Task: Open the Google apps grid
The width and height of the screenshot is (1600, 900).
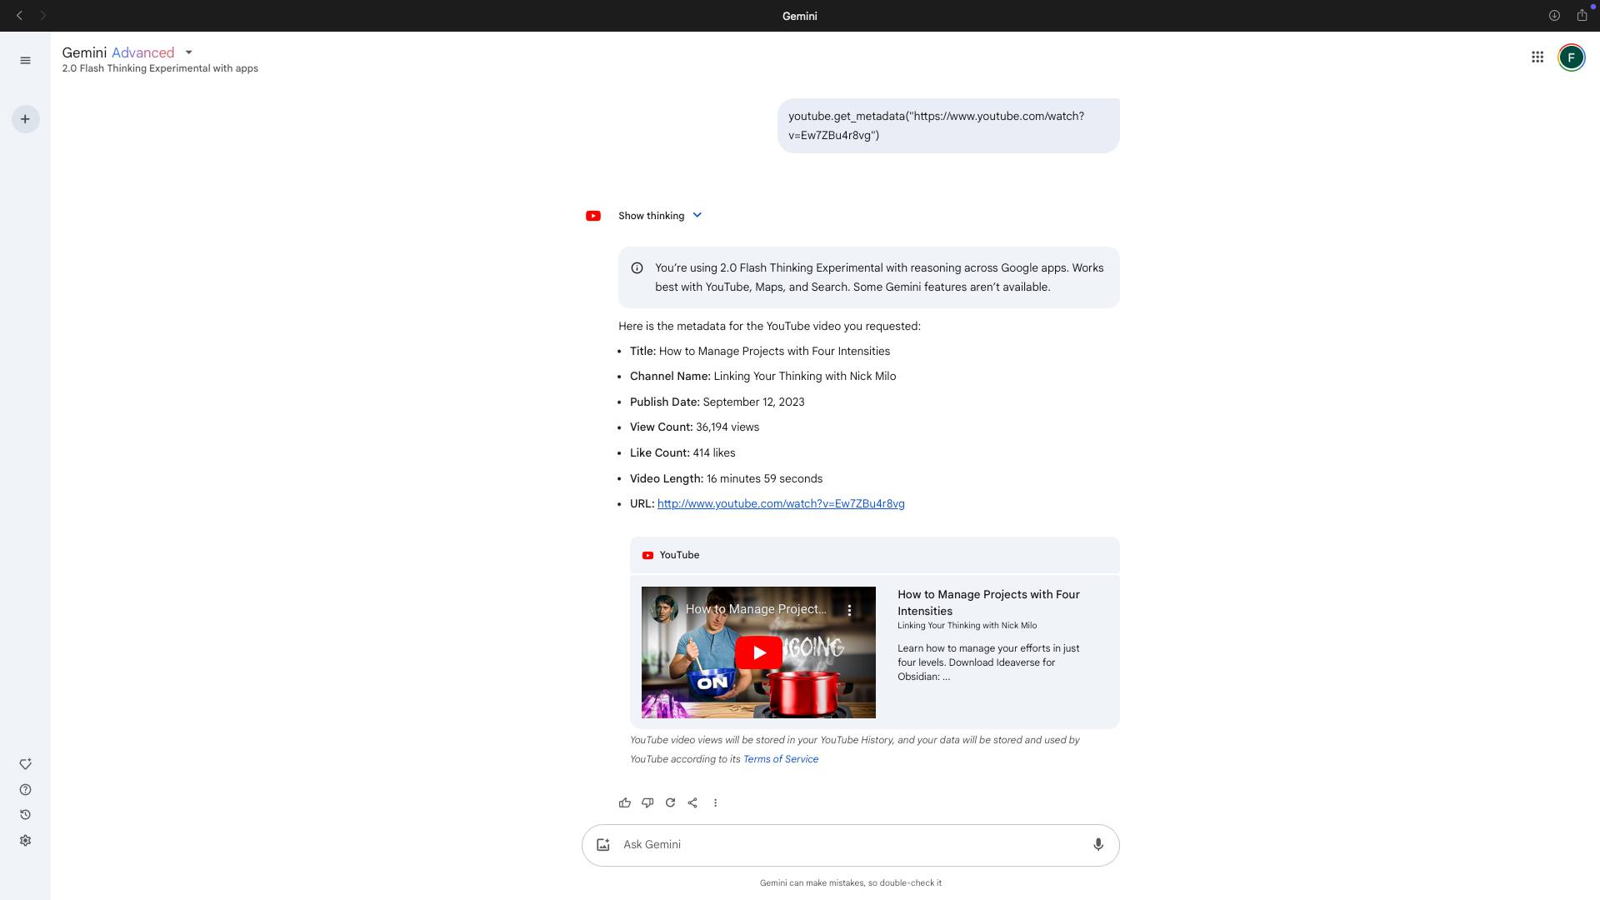Action: pyautogui.click(x=1537, y=57)
